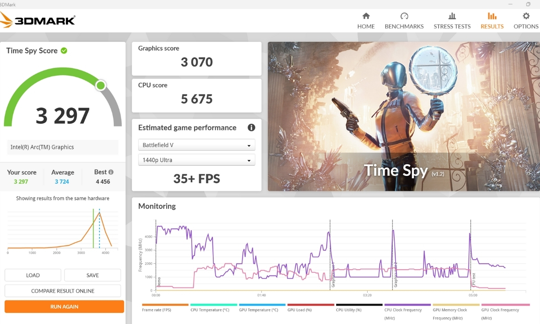The image size is (540, 324).
Task: Click the 35+ FPS estimate
Action: tap(197, 179)
